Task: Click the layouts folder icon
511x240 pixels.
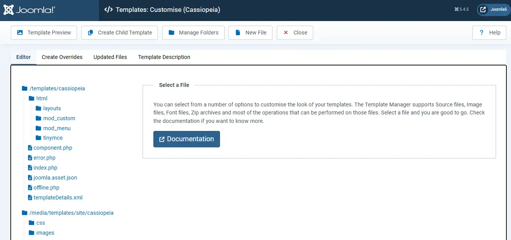Action: [x=38, y=108]
